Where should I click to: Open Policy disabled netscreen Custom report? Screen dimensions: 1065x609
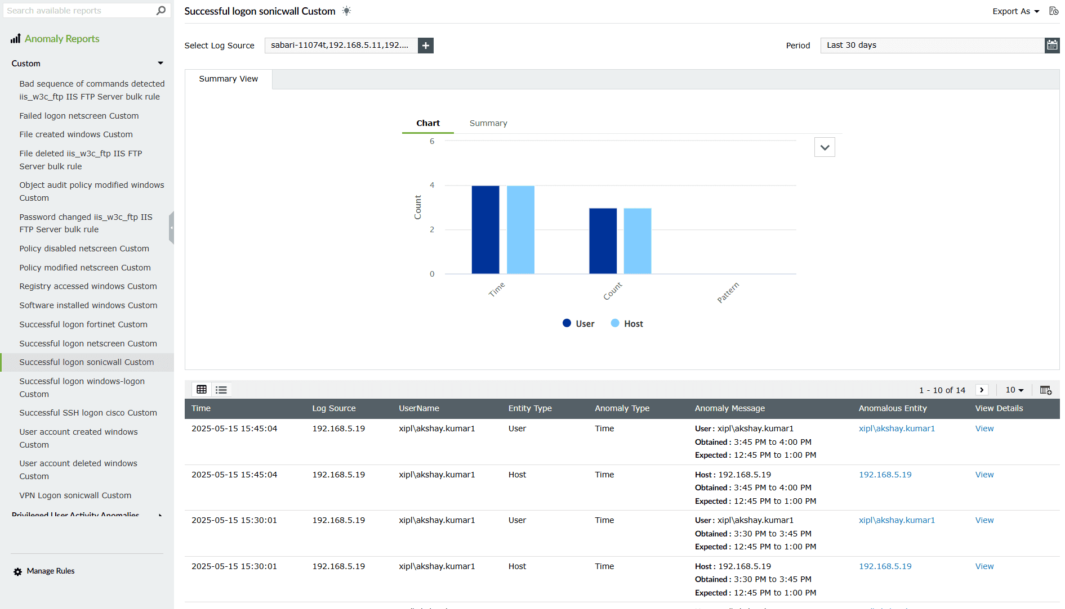pos(84,249)
